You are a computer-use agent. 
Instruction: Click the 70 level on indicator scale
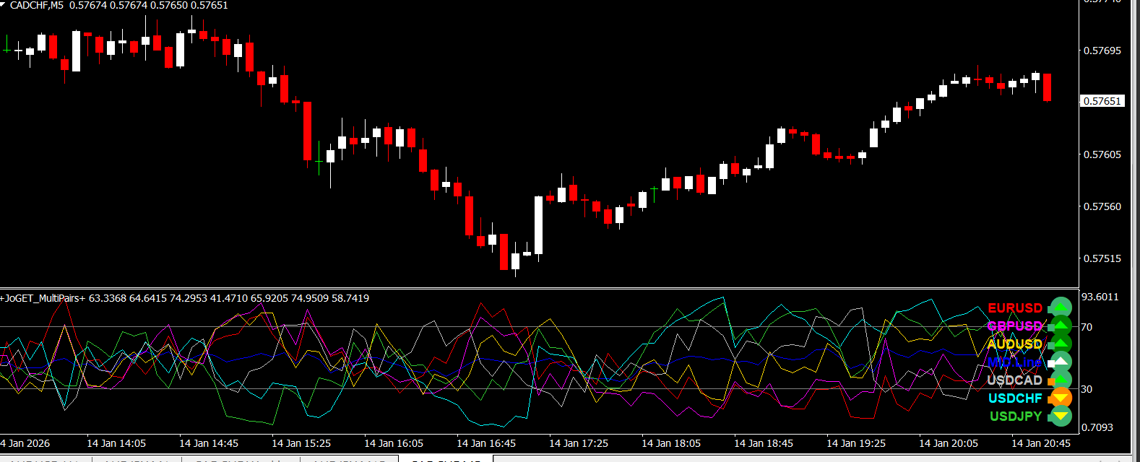(1087, 327)
